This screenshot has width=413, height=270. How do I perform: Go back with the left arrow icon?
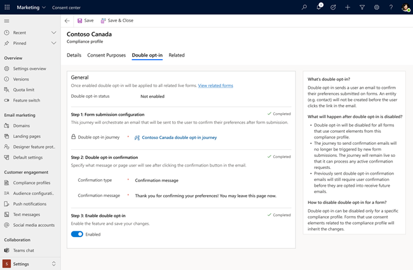pyautogui.click(x=67, y=20)
